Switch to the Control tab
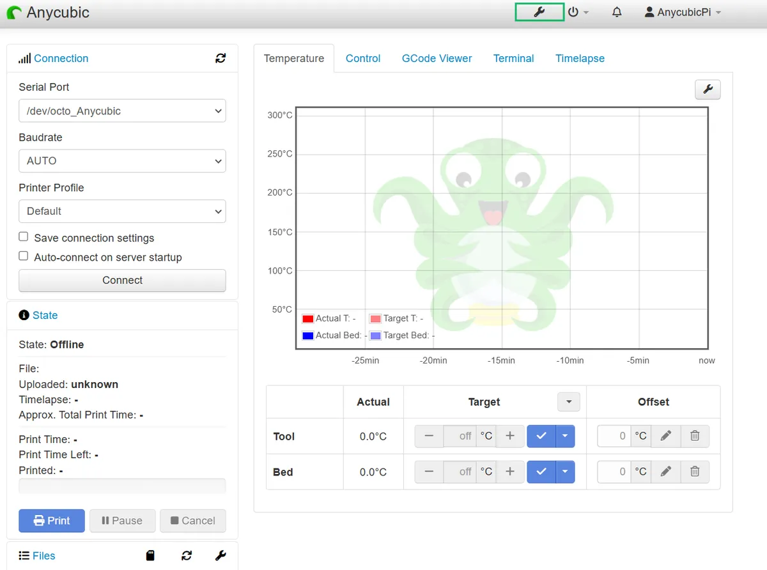The image size is (767, 570). 363,58
